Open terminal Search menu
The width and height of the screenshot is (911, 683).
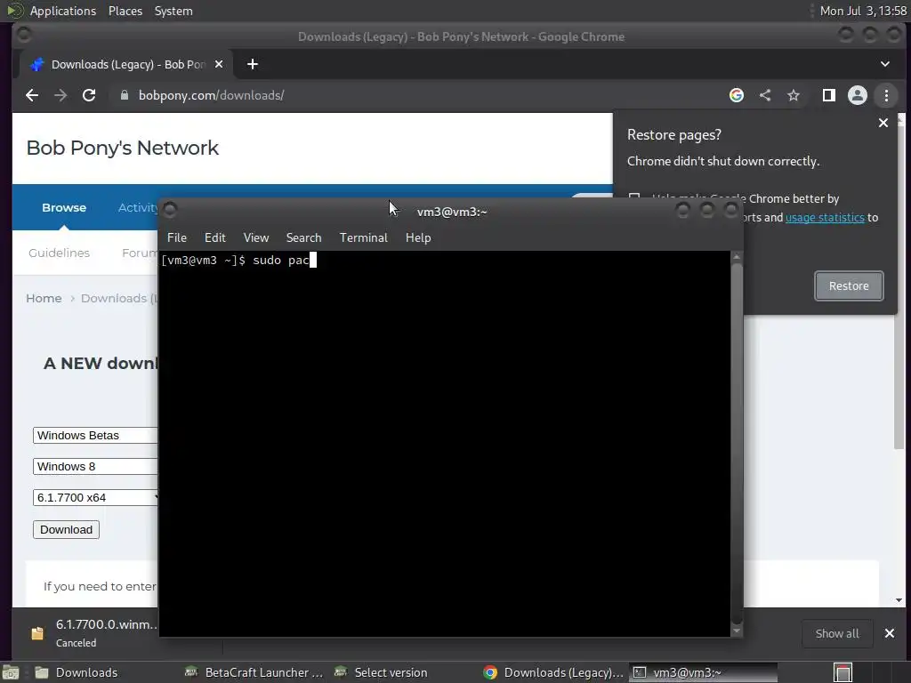(x=303, y=237)
